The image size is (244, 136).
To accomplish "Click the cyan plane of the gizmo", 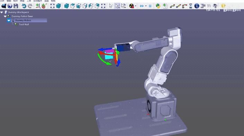I will point(109,56).
